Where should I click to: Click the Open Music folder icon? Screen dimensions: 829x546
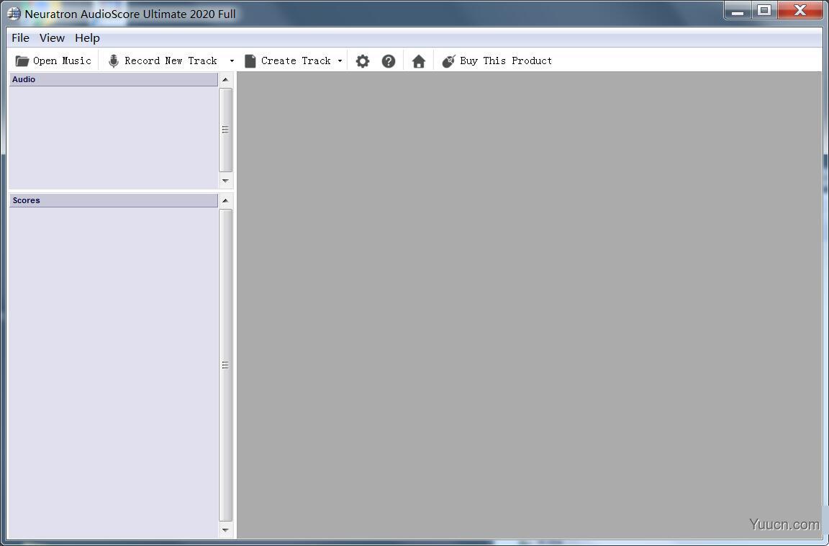click(22, 61)
